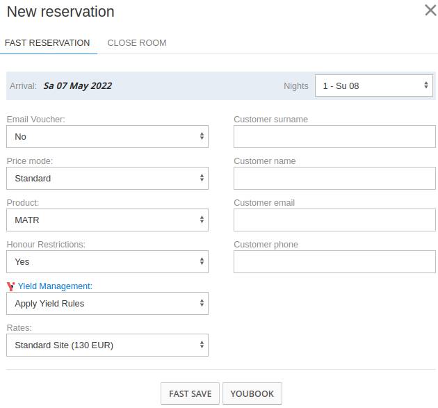Screen dimensions: 438x408
Task: Focus the Customer surname field
Action: [334, 136]
